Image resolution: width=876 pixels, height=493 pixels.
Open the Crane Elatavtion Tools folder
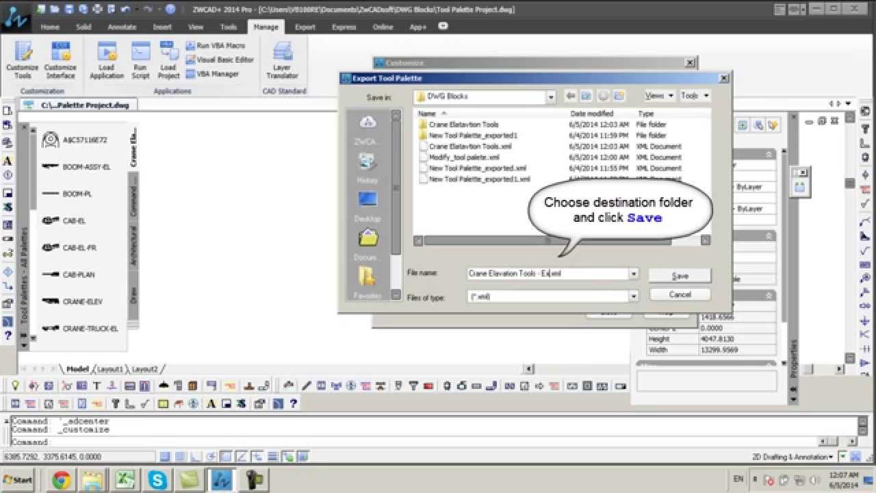point(463,125)
